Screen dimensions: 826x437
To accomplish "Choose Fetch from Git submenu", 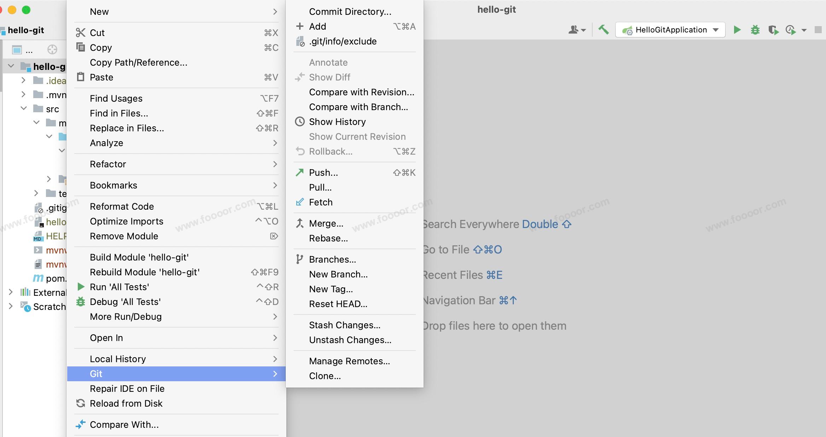I will pyautogui.click(x=320, y=202).
